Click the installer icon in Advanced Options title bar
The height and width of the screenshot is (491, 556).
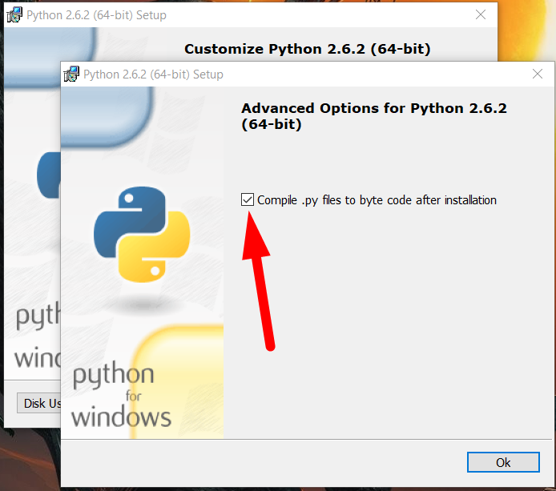click(x=71, y=74)
